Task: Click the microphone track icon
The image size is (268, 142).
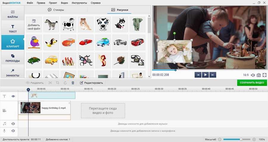Action: click(x=4, y=131)
